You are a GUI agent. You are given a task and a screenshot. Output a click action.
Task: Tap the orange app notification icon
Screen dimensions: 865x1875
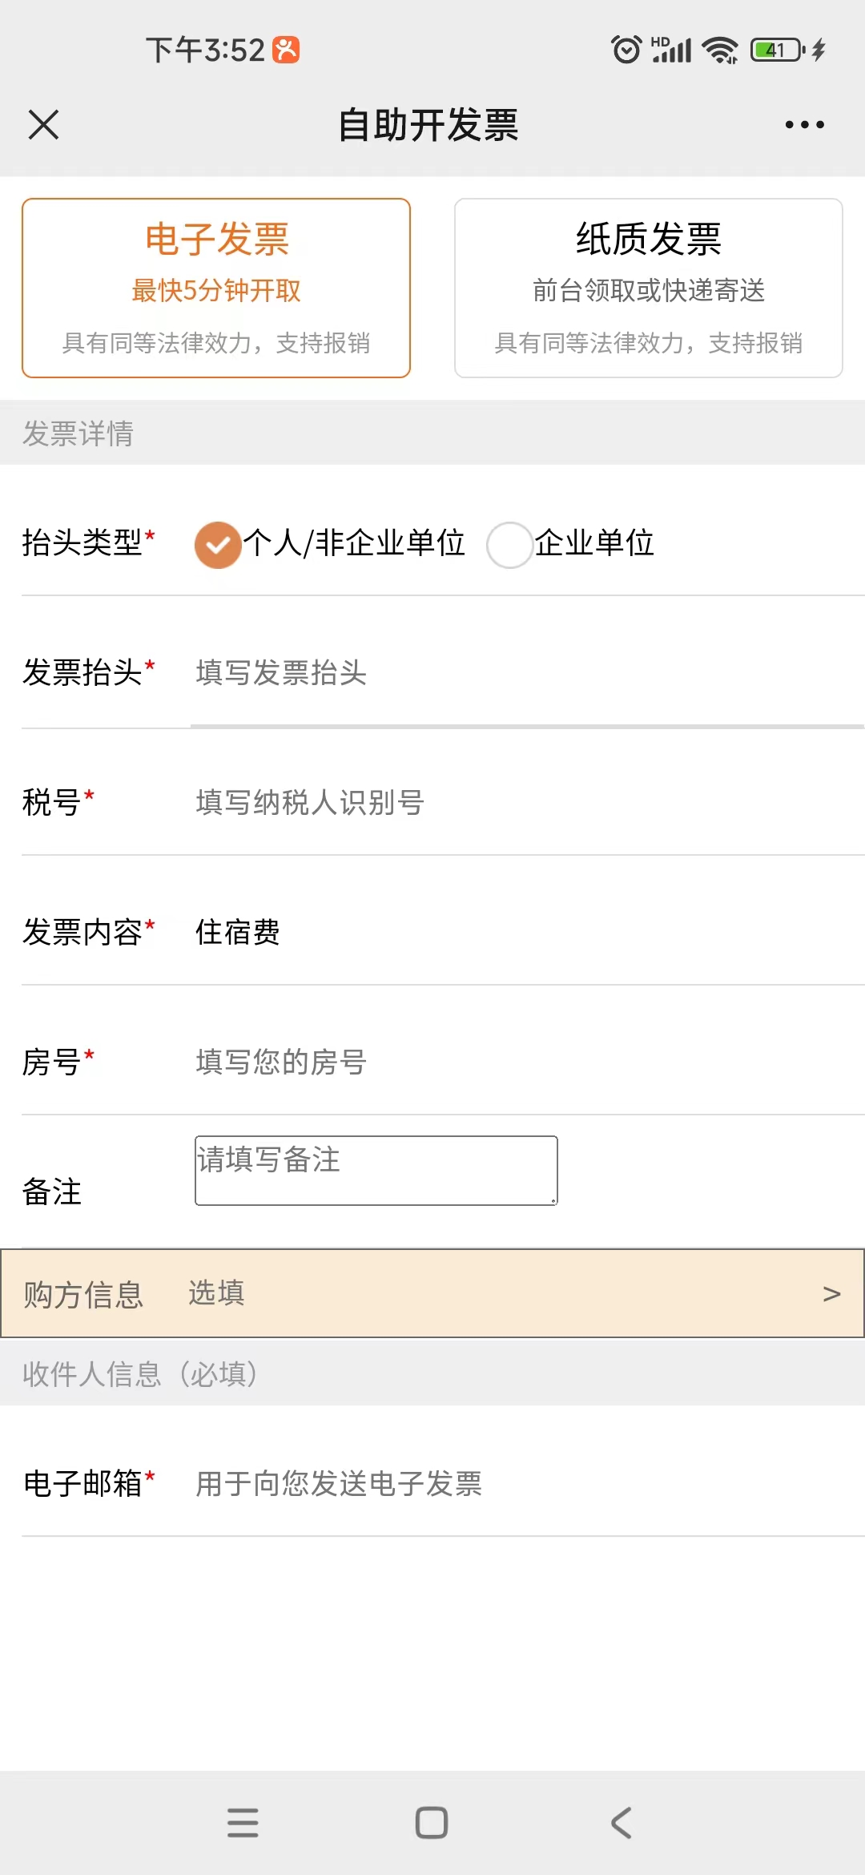[x=286, y=50]
